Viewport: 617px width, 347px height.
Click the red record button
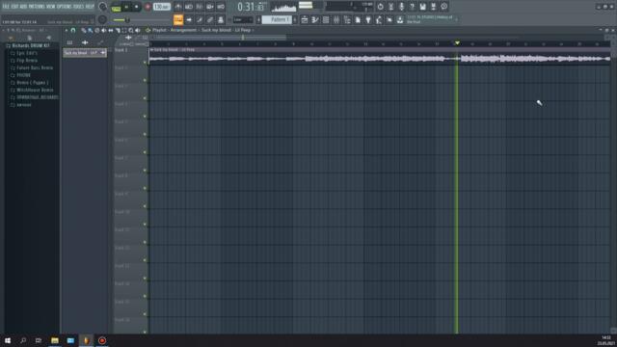click(148, 7)
